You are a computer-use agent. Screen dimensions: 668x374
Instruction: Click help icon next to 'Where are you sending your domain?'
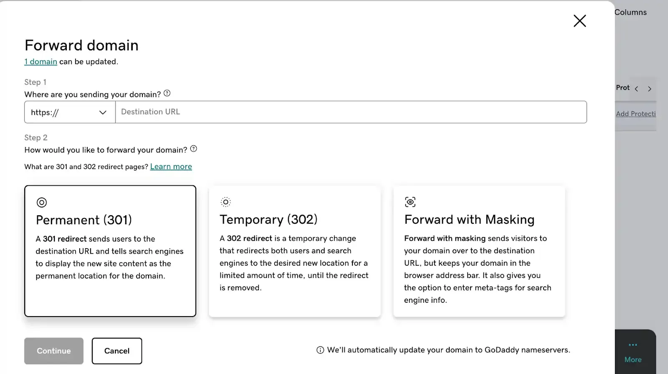click(167, 93)
